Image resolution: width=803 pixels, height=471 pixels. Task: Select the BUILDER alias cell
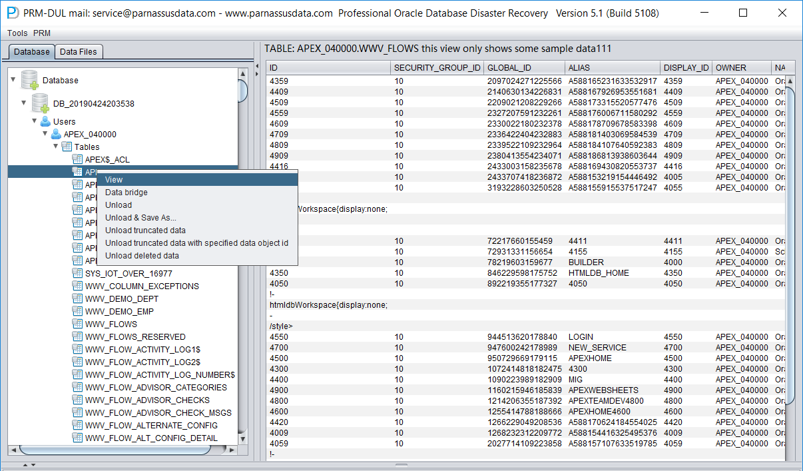coord(613,262)
